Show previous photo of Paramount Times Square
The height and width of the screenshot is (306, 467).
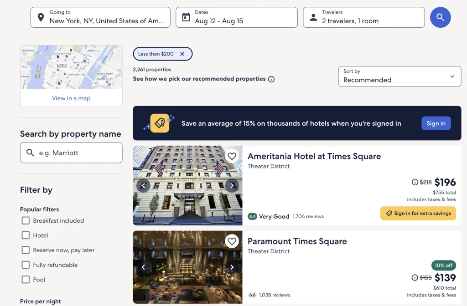point(143,267)
